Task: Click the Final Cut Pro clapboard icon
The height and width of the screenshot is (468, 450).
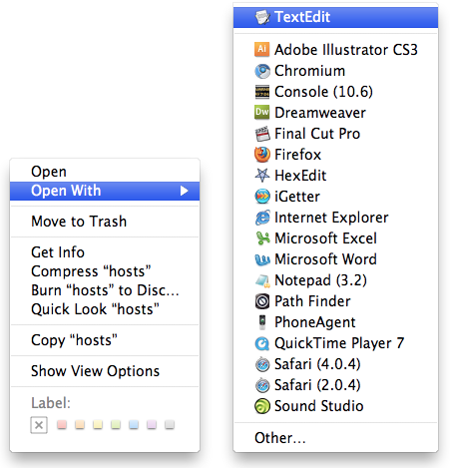Action: pos(262,134)
